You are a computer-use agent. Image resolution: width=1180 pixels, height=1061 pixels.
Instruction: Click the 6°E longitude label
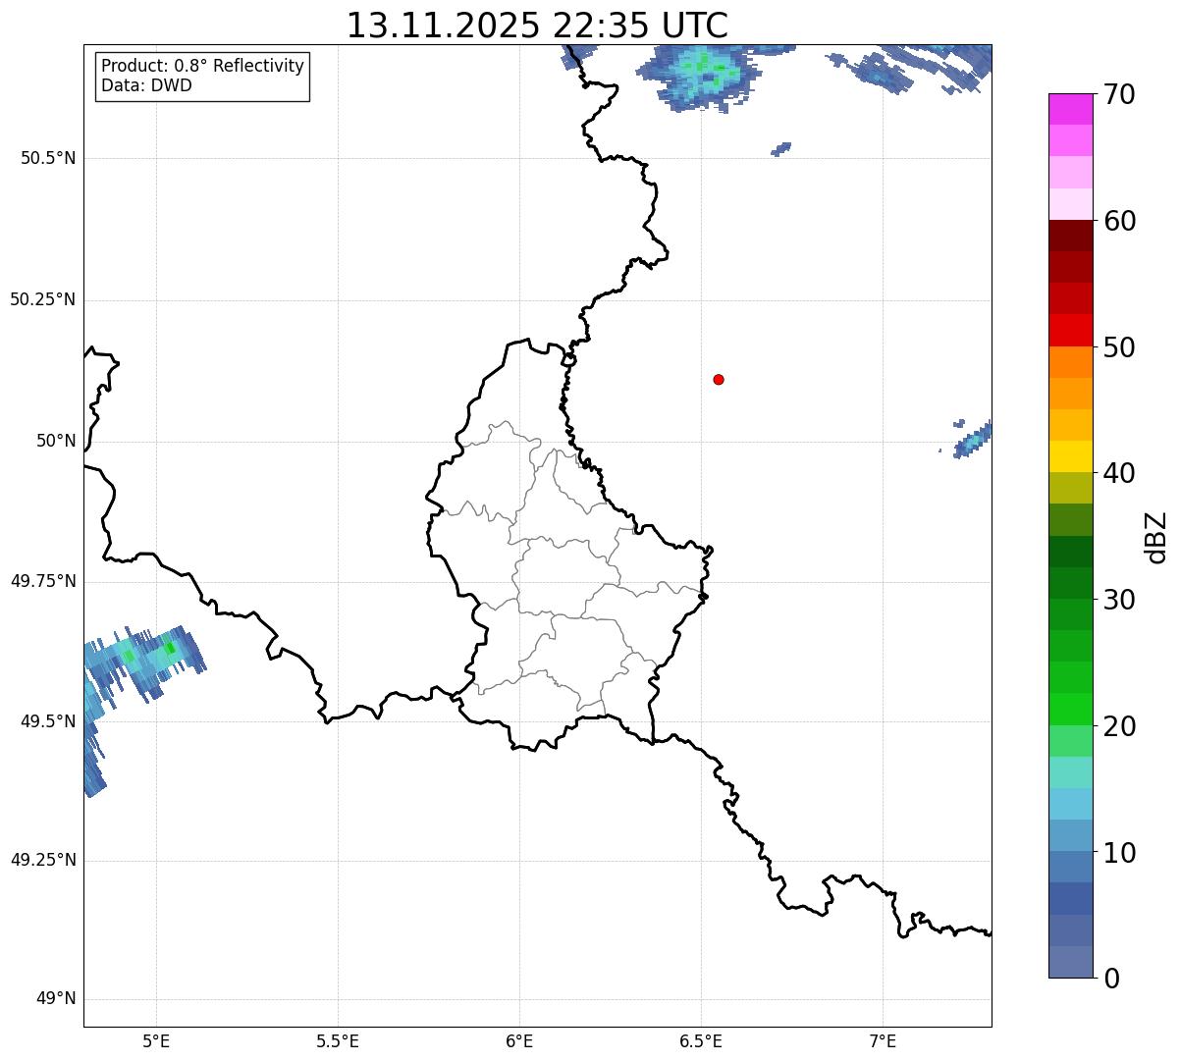pos(519,1041)
